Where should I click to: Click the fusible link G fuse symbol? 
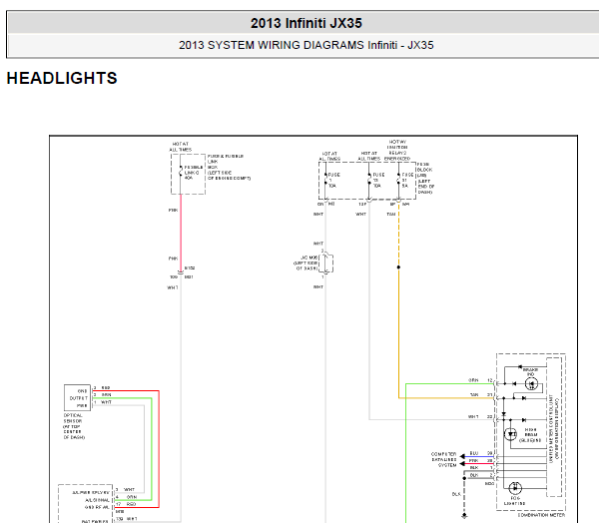181,173
